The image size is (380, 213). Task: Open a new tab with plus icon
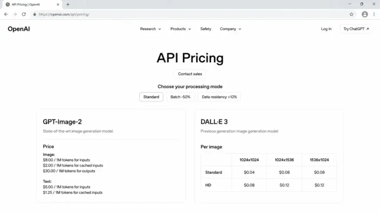click(x=68, y=4)
